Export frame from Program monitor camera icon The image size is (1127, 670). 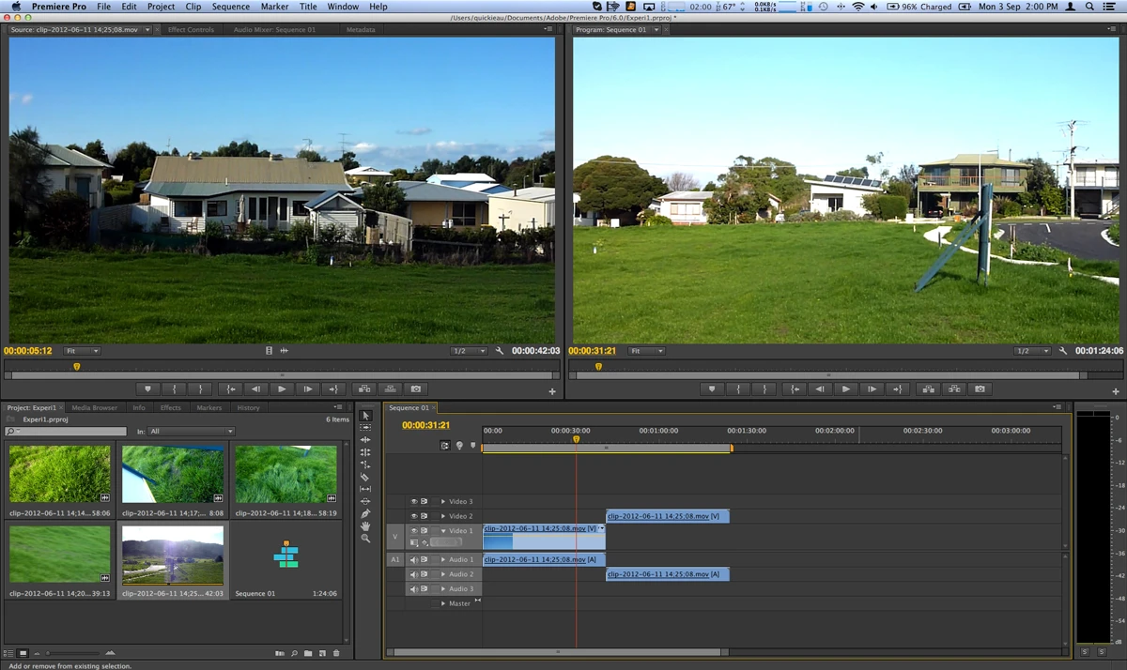980,388
